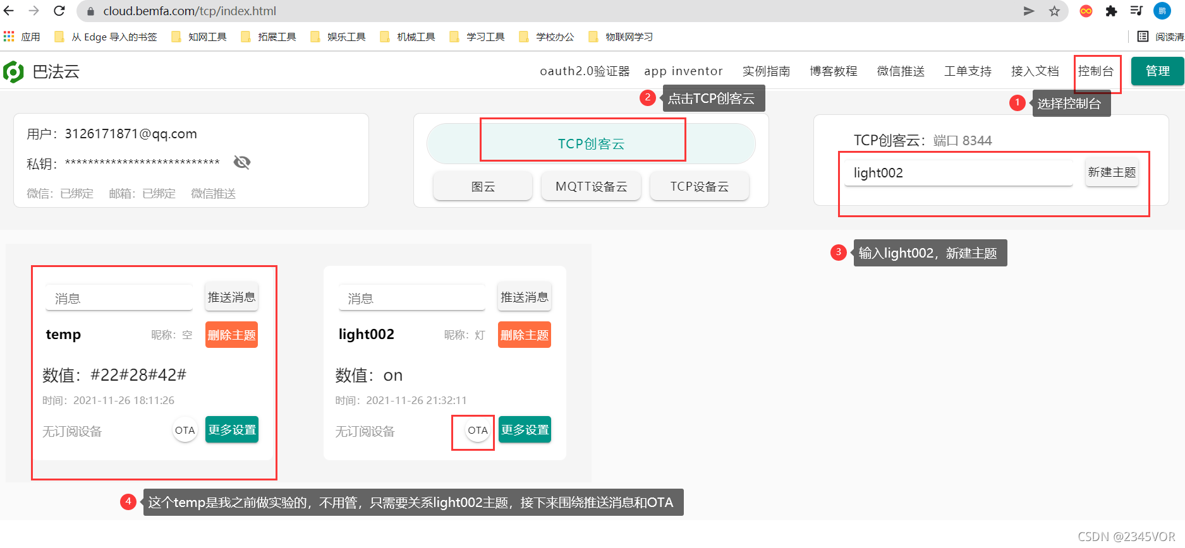Open the 博客教程 nav item
Image resolution: width=1185 pixels, height=548 pixels.
(x=834, y=71)
